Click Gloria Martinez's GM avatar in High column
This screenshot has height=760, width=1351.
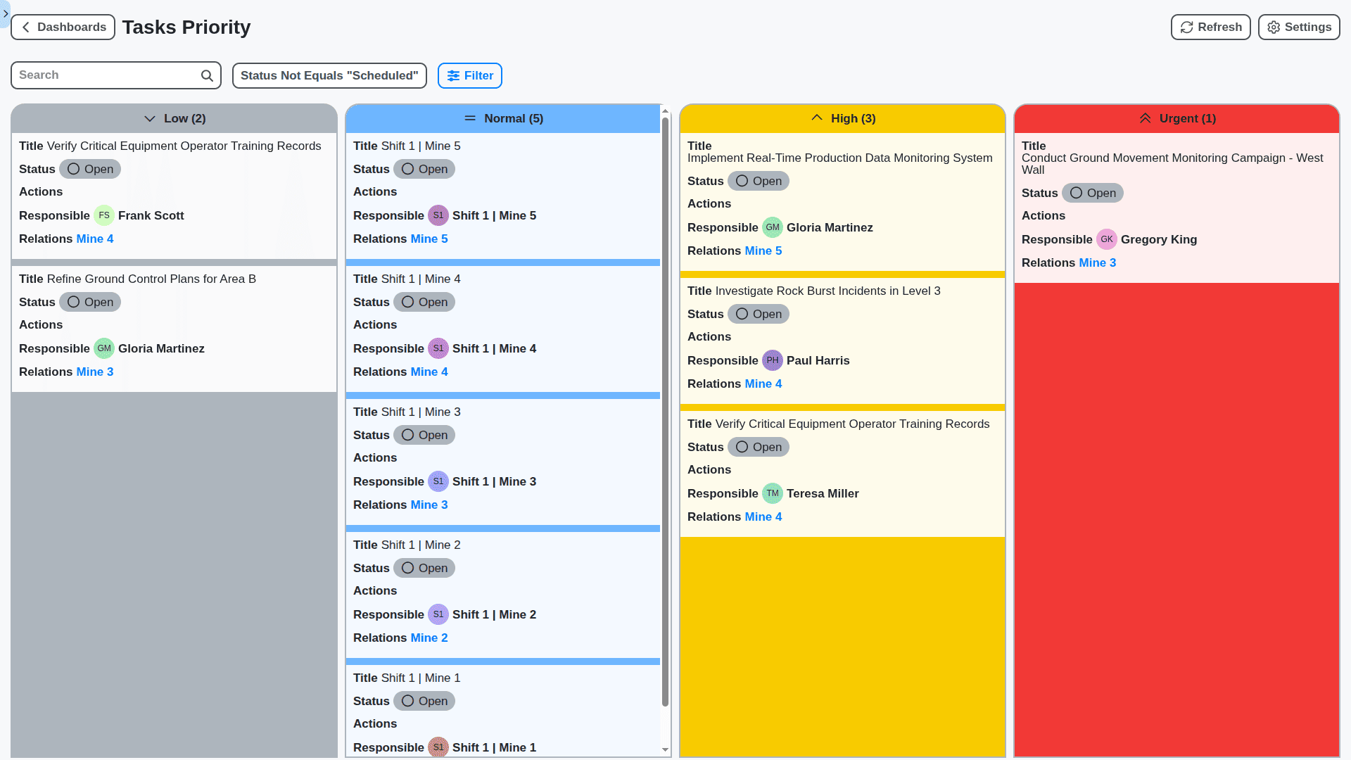(773, 227)
